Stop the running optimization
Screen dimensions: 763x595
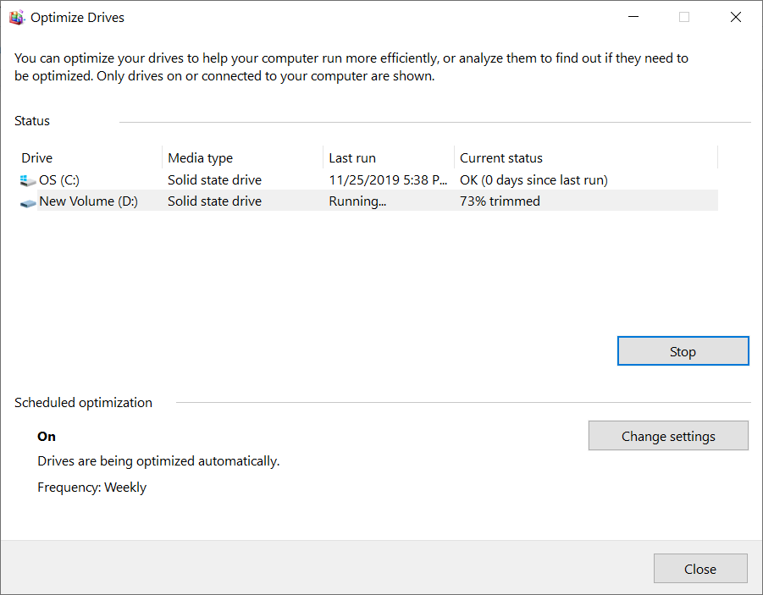point(683,350)
